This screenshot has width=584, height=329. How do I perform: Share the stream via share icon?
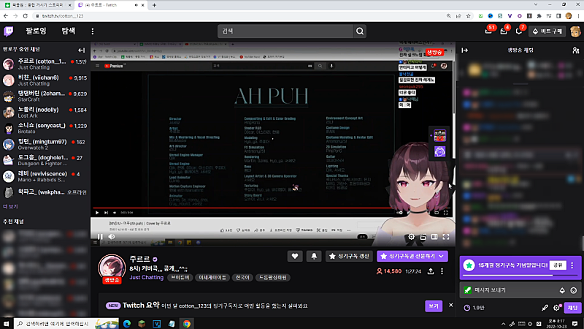point(431,271)
